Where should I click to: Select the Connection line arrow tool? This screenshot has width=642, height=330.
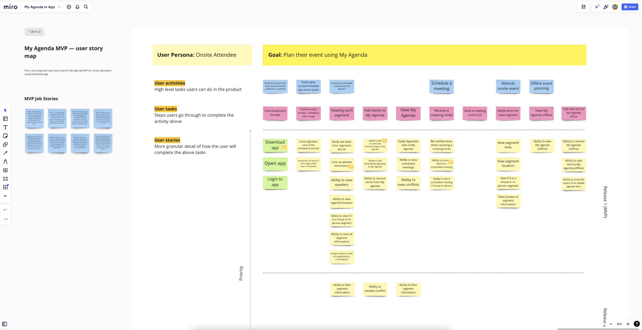coord(5,153)
